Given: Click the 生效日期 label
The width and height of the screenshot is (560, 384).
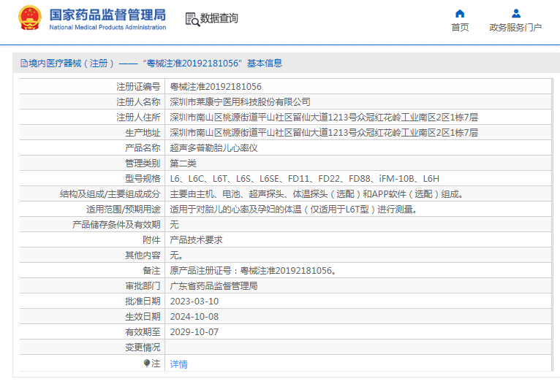Looking at the screenshot, I should coord(143,317).
